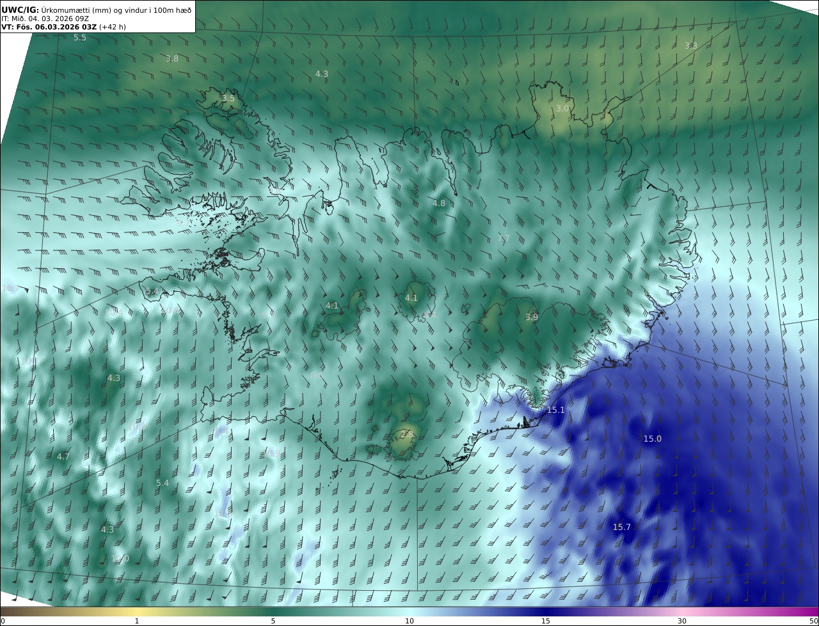Click the 4.7 value off the southwest
This screenshot has height=626, width=819.
pos(63,456)
